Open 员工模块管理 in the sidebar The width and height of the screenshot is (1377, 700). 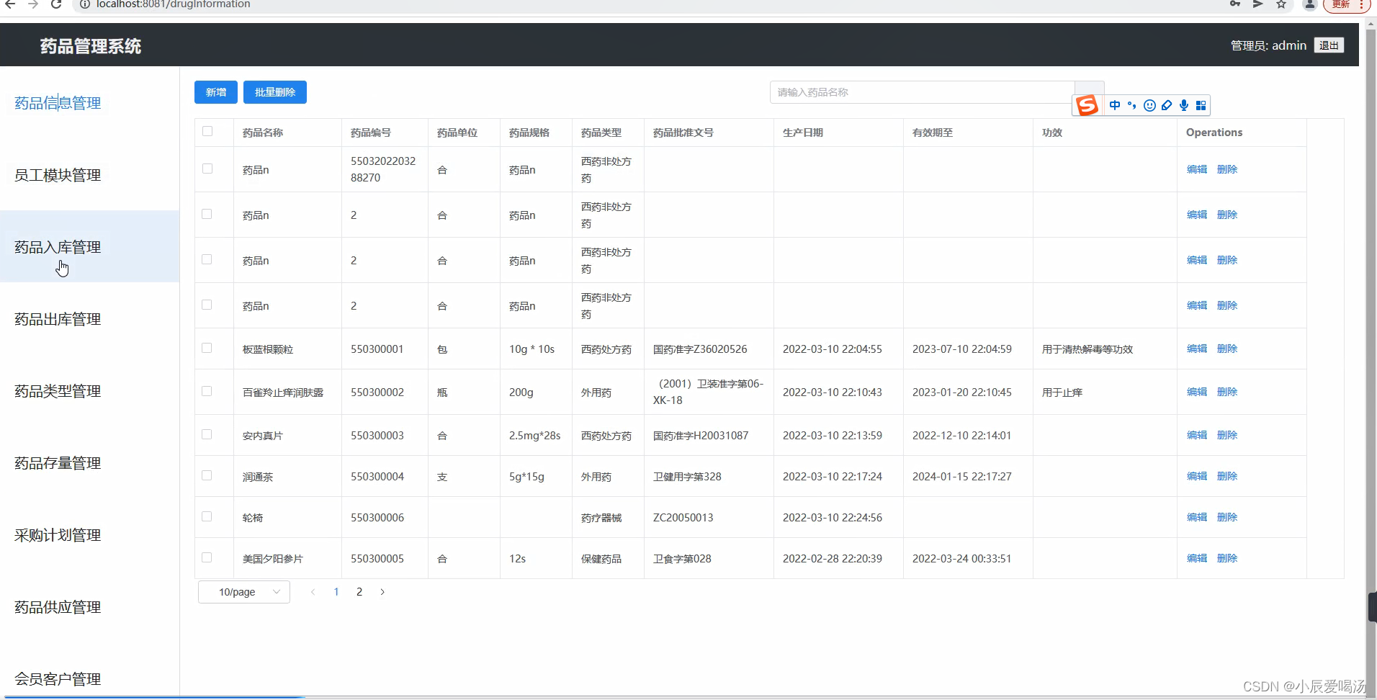[x=58, y=175]
